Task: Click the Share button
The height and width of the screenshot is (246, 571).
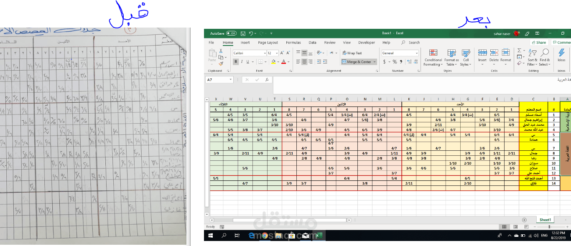Action: click(539, 43)
